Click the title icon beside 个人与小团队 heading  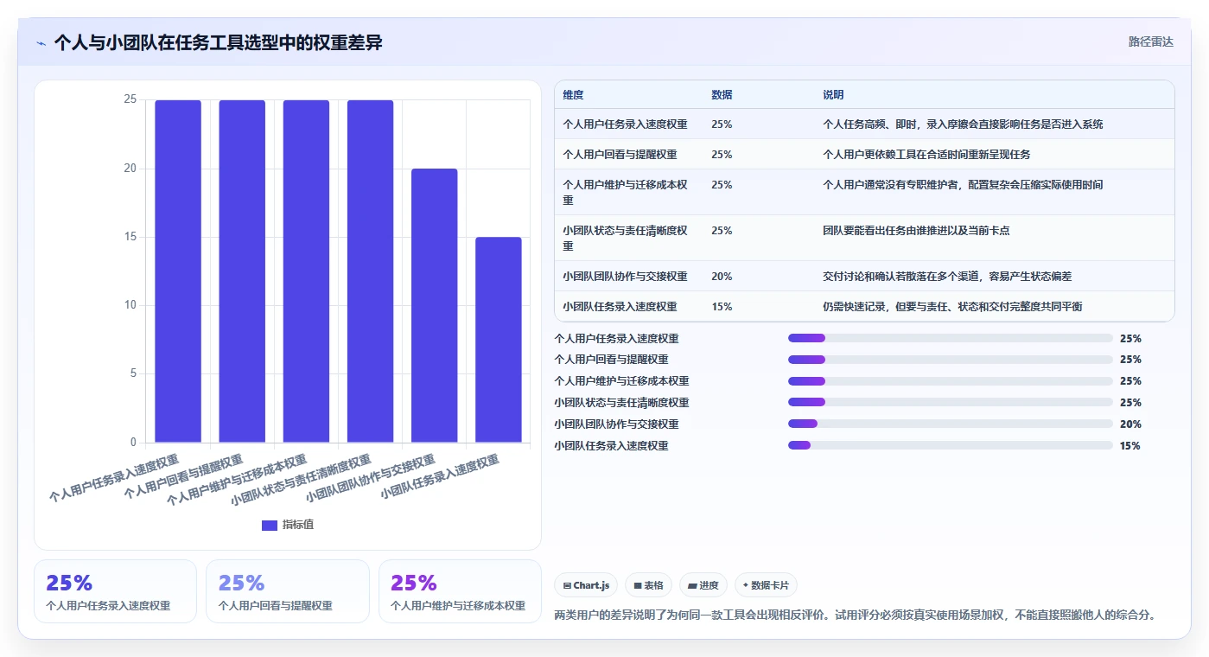coord(41,43)
